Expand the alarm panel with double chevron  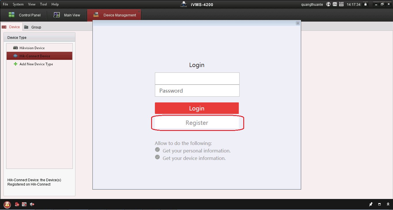click(x=388, y=205)
